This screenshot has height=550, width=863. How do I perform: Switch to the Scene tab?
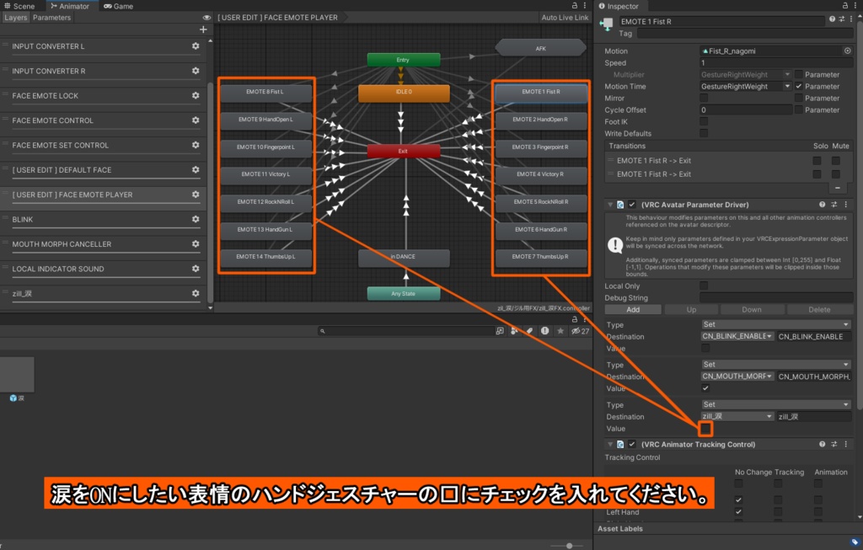19,6
